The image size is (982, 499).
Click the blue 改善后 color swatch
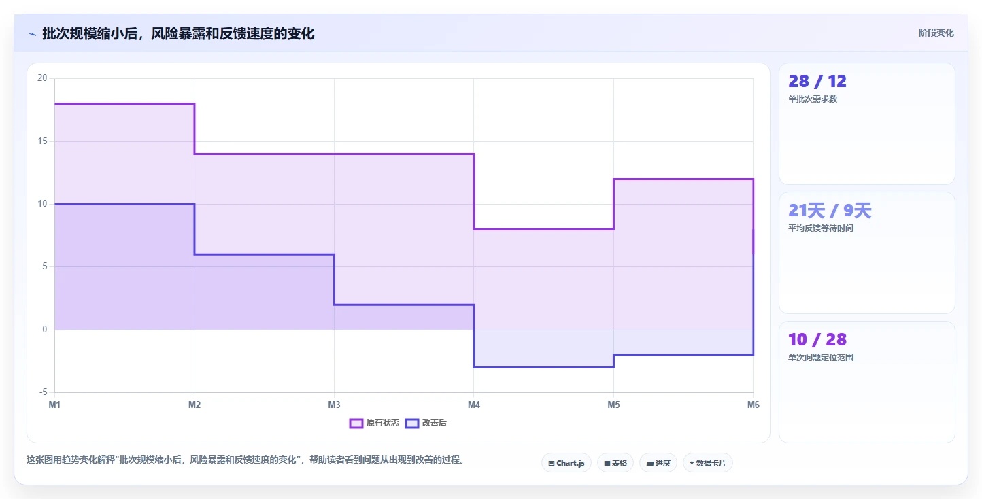(x=411, y=423)
